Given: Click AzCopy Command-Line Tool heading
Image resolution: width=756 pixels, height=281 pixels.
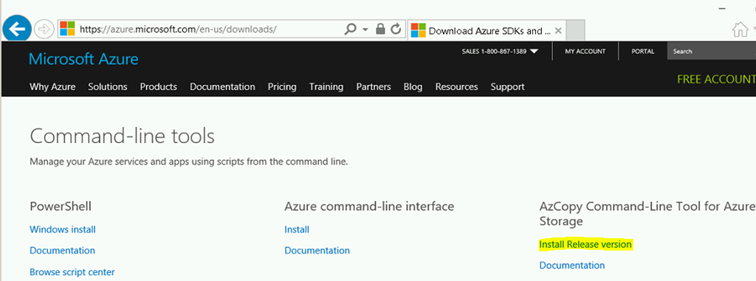Looking at the screenshot, I should tap(647, 214).
